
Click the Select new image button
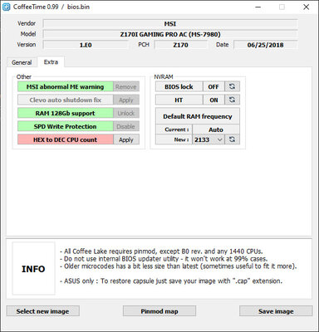(43, 311)
